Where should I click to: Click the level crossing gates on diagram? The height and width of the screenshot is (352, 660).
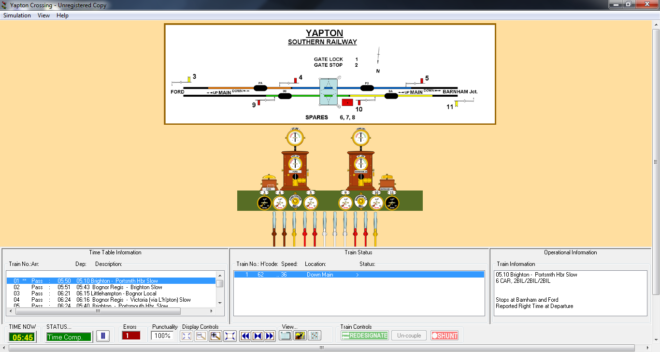click(x=329, y=92)
